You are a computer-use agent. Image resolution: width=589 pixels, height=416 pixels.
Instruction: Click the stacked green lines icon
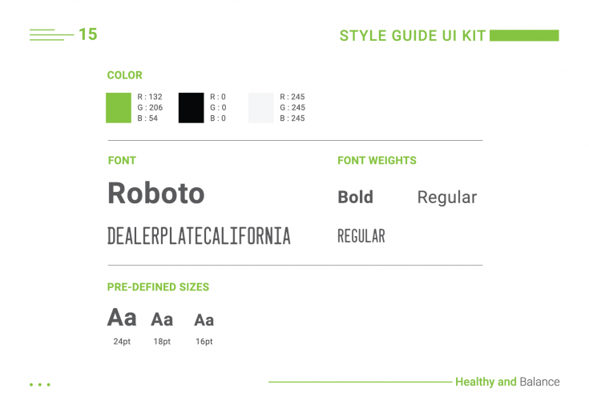click(x=52, y=35)
